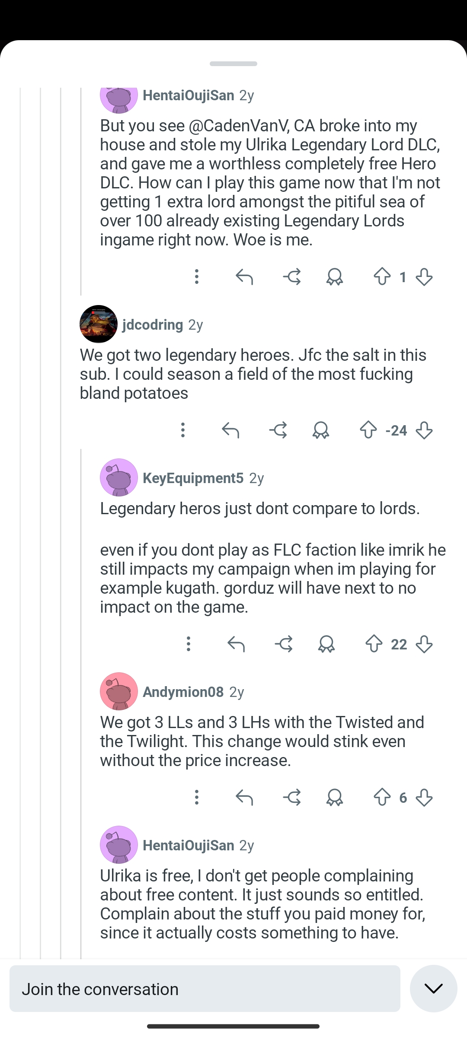Reply to HentaiOujiSan's Woe is me comment
This screenshot has width=467, height=1037.
tap(244, 277)
